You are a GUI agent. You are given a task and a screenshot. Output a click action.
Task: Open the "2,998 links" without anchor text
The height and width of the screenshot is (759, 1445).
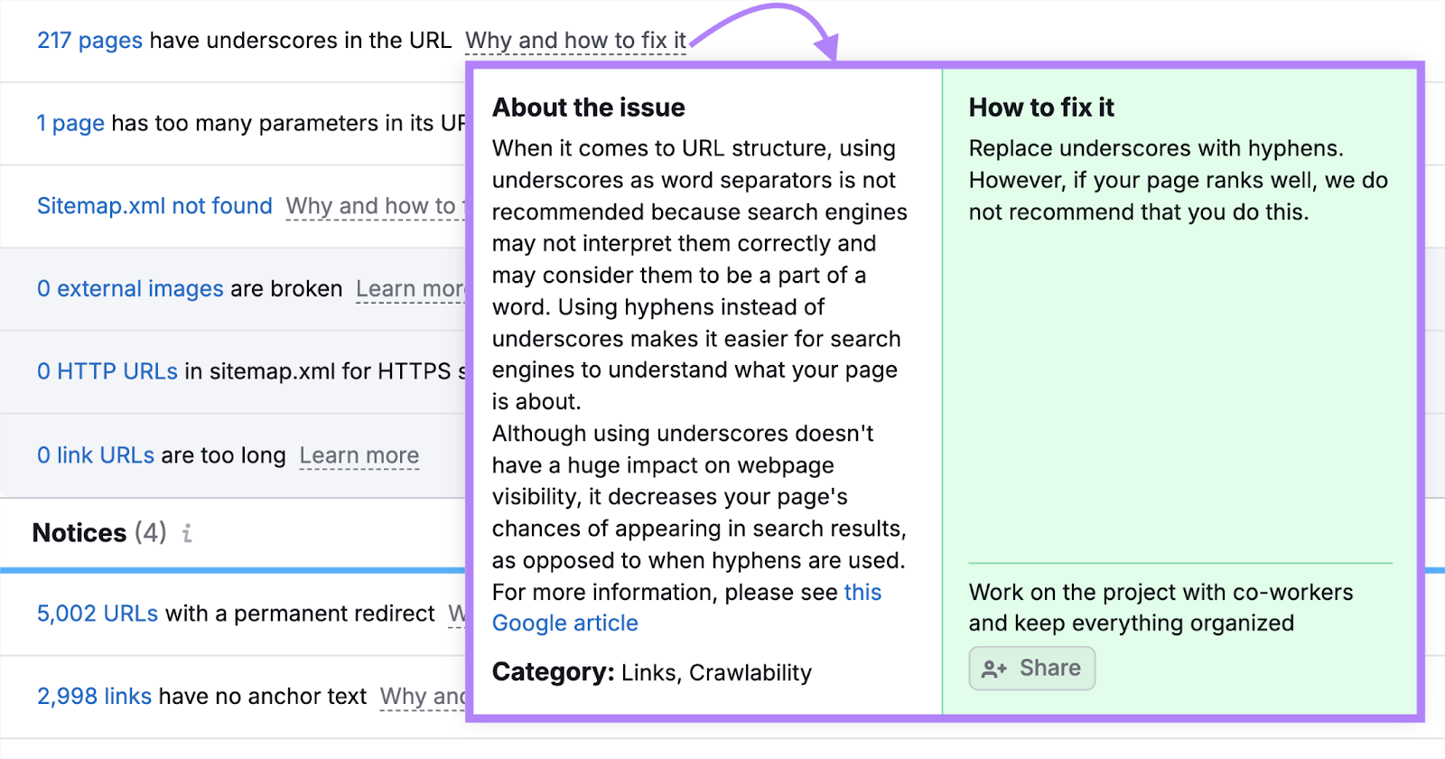[x=93, y=697]
